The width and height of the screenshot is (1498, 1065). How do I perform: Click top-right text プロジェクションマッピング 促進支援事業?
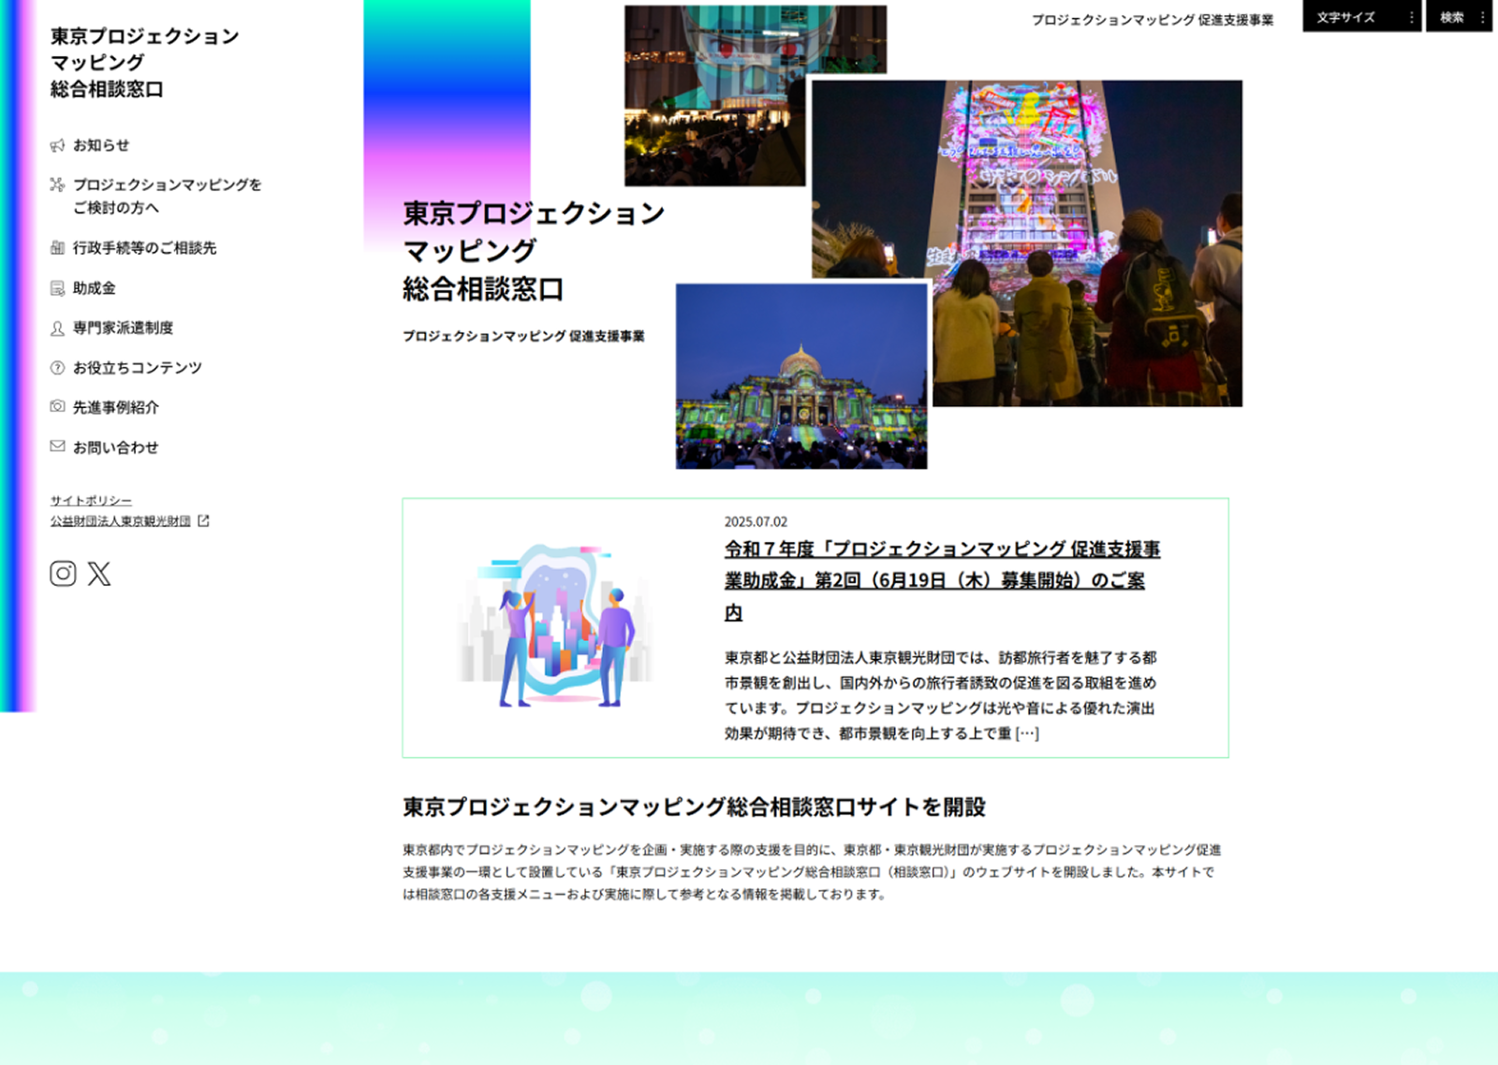coord(1153,20)
